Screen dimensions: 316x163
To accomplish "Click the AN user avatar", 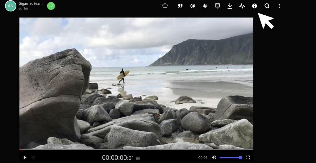I will 11,6.
